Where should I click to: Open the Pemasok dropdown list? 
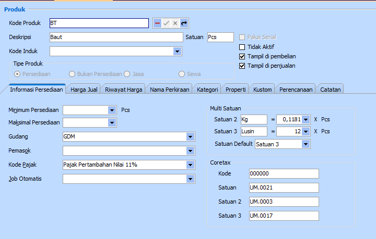190,151
